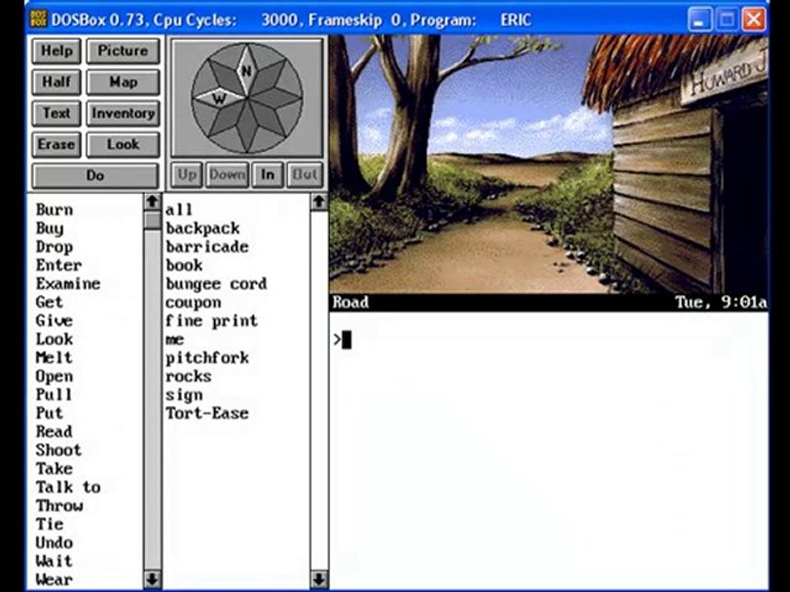Image resolution: width=790 pixels, height=592 pixels.
Task: Click noun list scroll-up arrow
Action: (319, 201)
